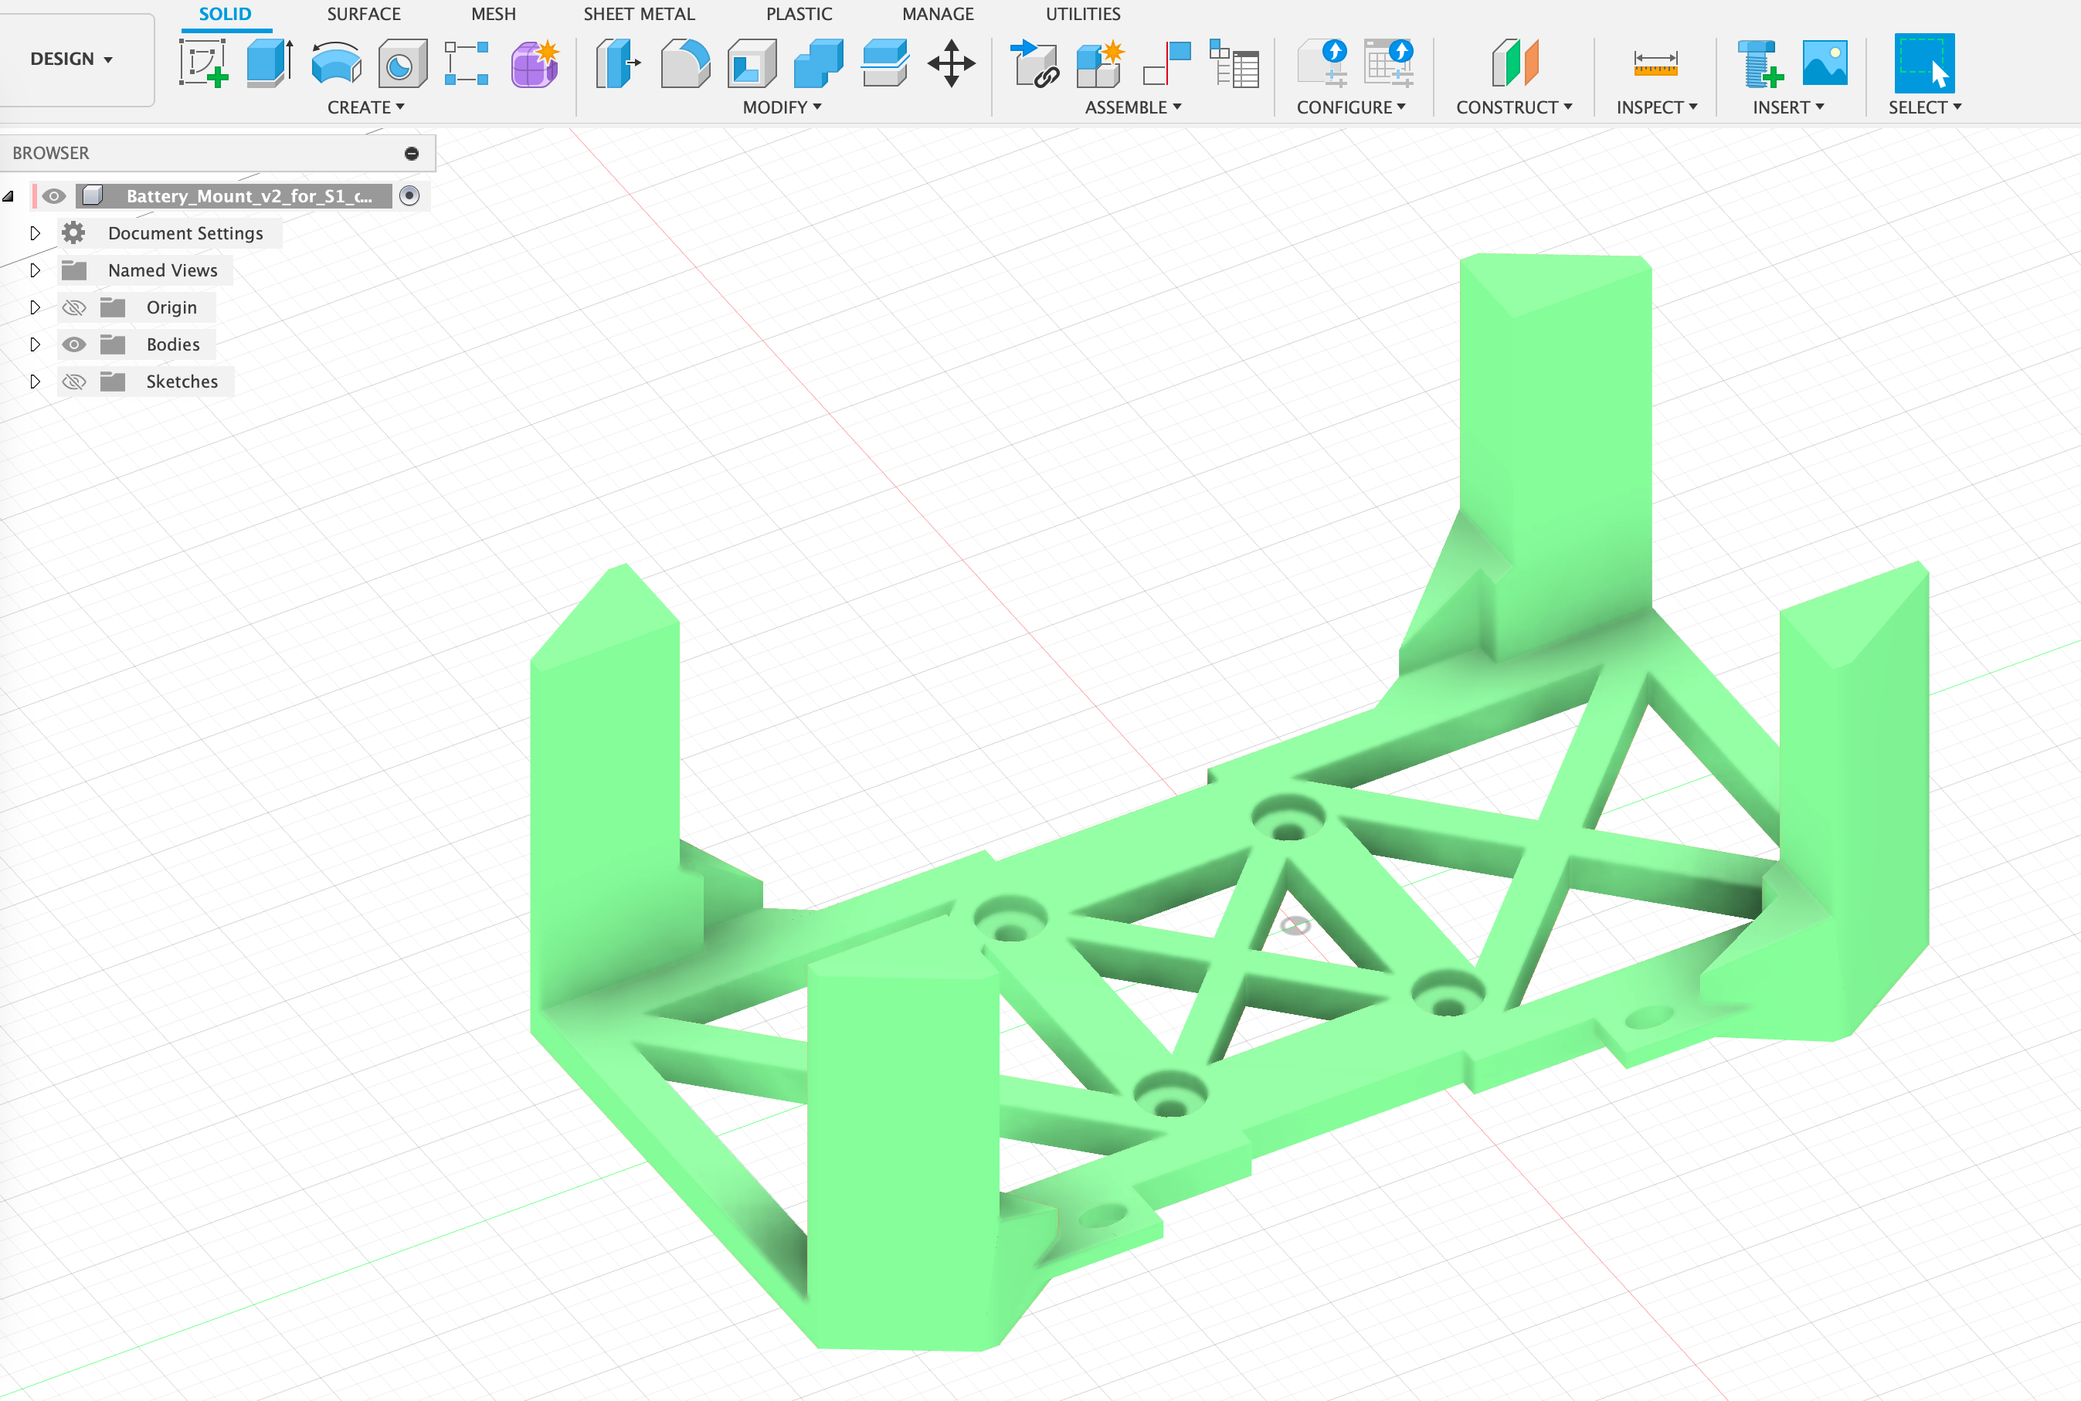Image resolution: width=2081 pixels, height=1401 pixels.
Task: Click the Revolve tool icon
Action: [336, 63]
